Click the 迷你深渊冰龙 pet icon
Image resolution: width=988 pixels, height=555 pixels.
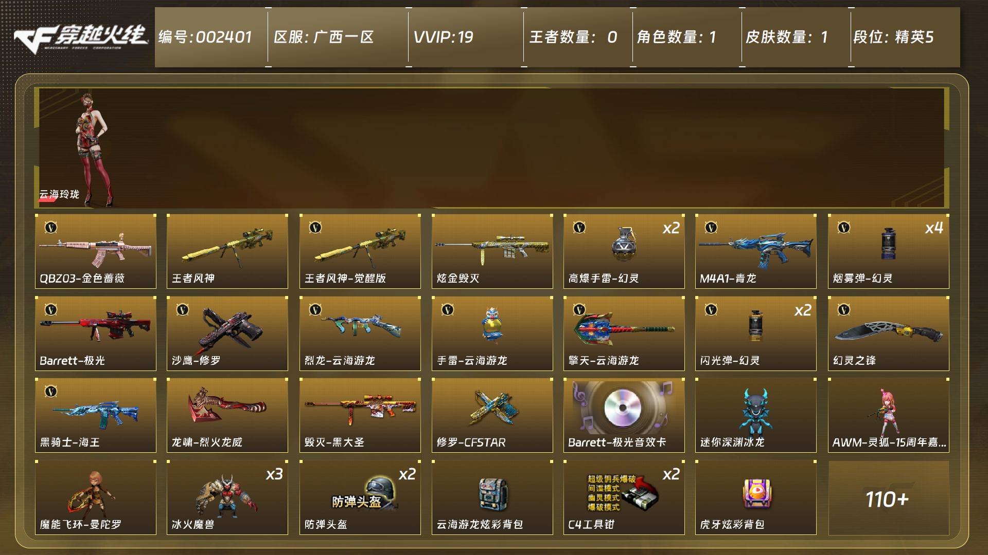[755, 410]
